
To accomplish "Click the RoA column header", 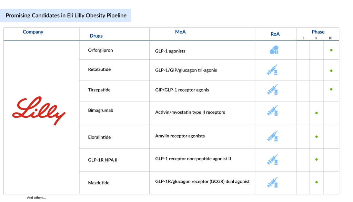I will coord(275,34).
